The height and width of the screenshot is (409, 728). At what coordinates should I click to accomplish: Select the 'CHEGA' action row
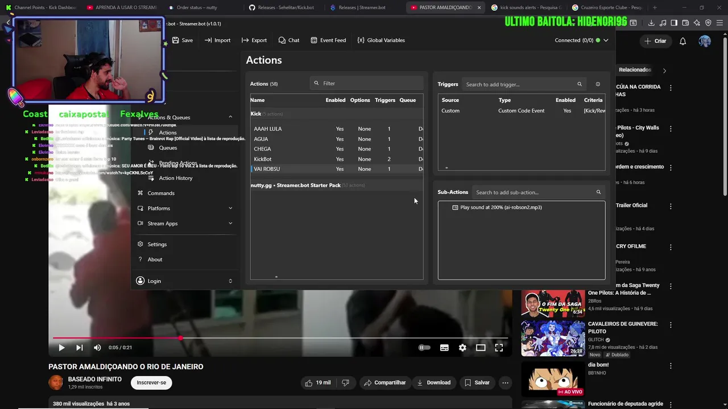[337, 149]
